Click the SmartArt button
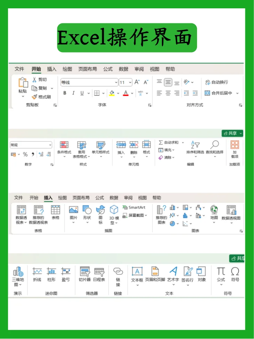254x339 pixels. (x=134, y=207)
